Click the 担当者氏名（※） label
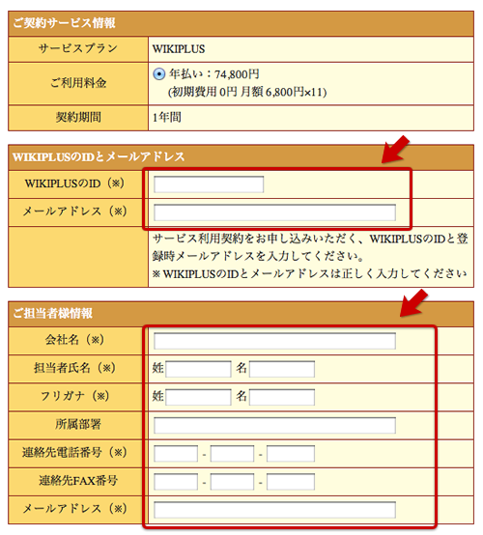 tap(74, 368)
